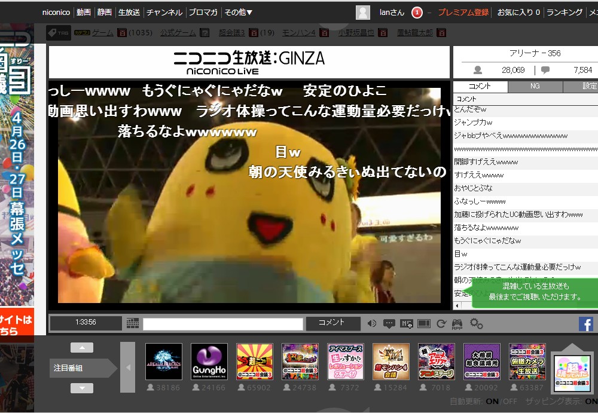
Task: Click the comment input field
Action: tap(223, 324)
